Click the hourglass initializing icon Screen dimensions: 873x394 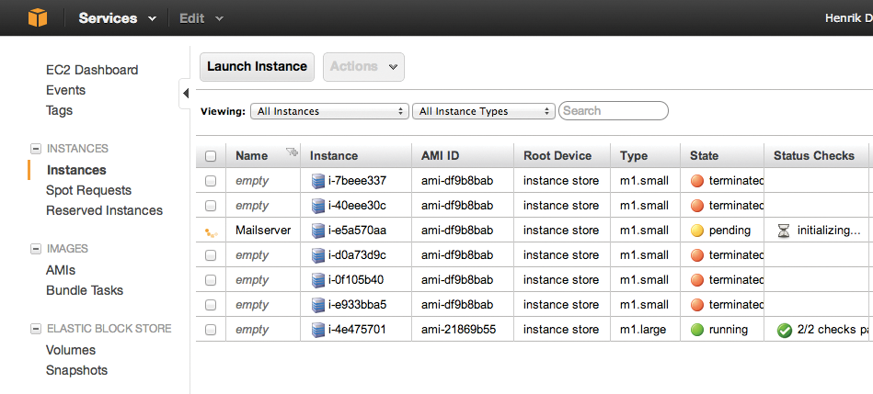784,231
